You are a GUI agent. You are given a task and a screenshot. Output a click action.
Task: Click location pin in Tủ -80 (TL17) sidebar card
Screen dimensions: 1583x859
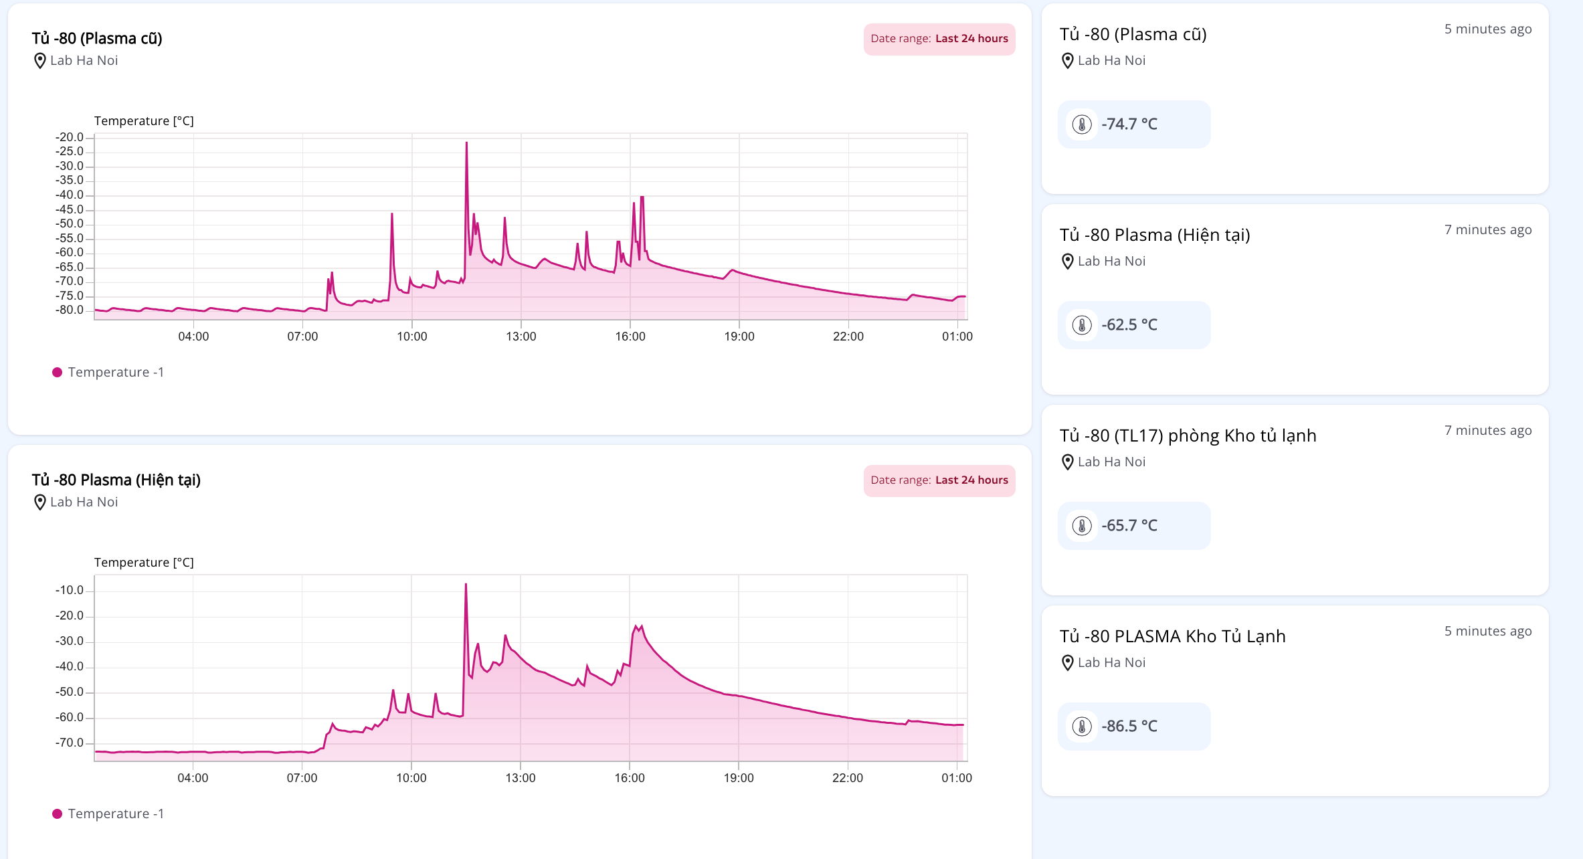click(x=1068, y=462)
